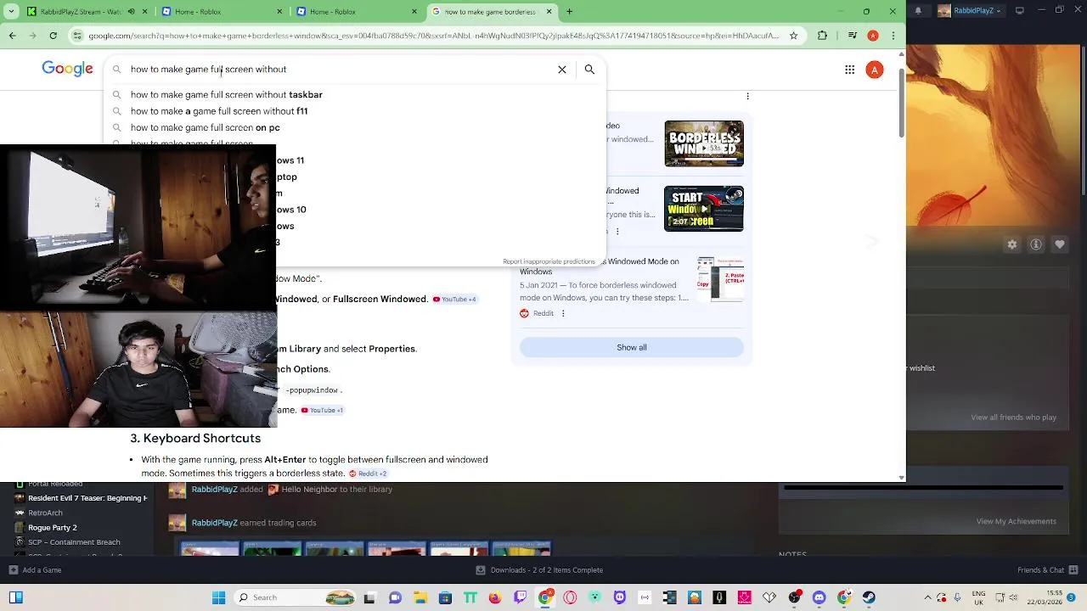The width and height of the screenshot is (1087, 611).
Task: Go back in Chrome
Action: click(x=12, y=36)
